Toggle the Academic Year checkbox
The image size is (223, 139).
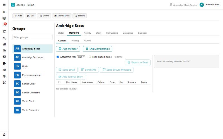point(58,57)
